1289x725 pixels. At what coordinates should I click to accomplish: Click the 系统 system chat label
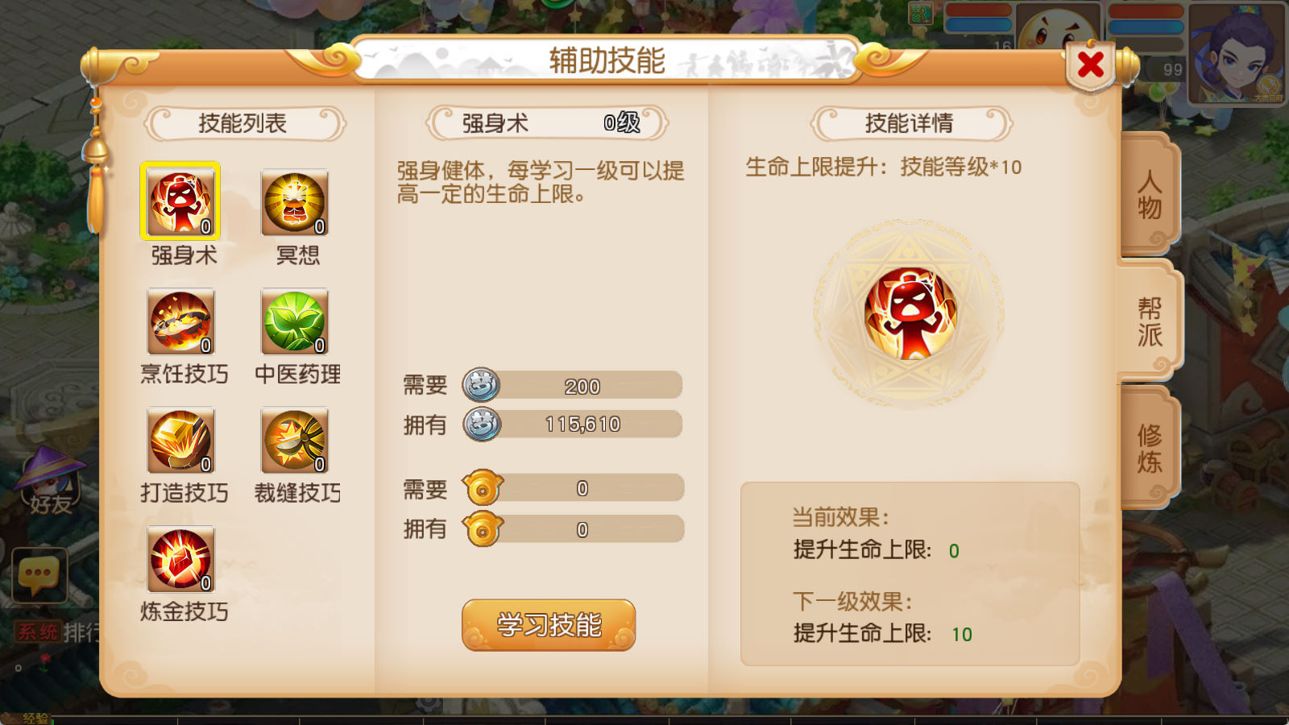point(38,632)
